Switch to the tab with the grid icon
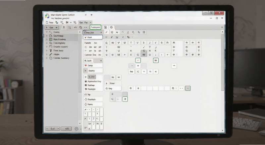The image size is (265, 145). coord(105,27)
